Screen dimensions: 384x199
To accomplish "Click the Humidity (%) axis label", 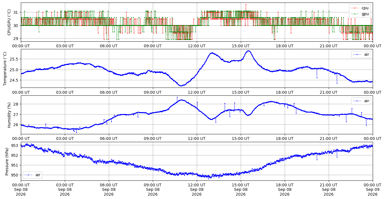I will [x=9, y=115].
